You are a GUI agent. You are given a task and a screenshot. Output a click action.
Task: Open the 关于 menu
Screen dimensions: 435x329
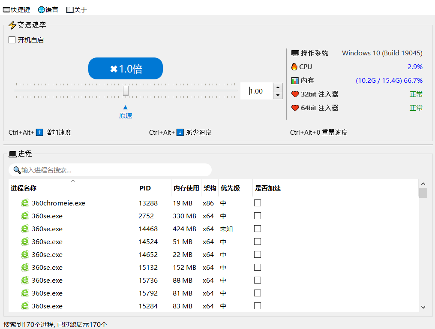[x=76, y=9]
